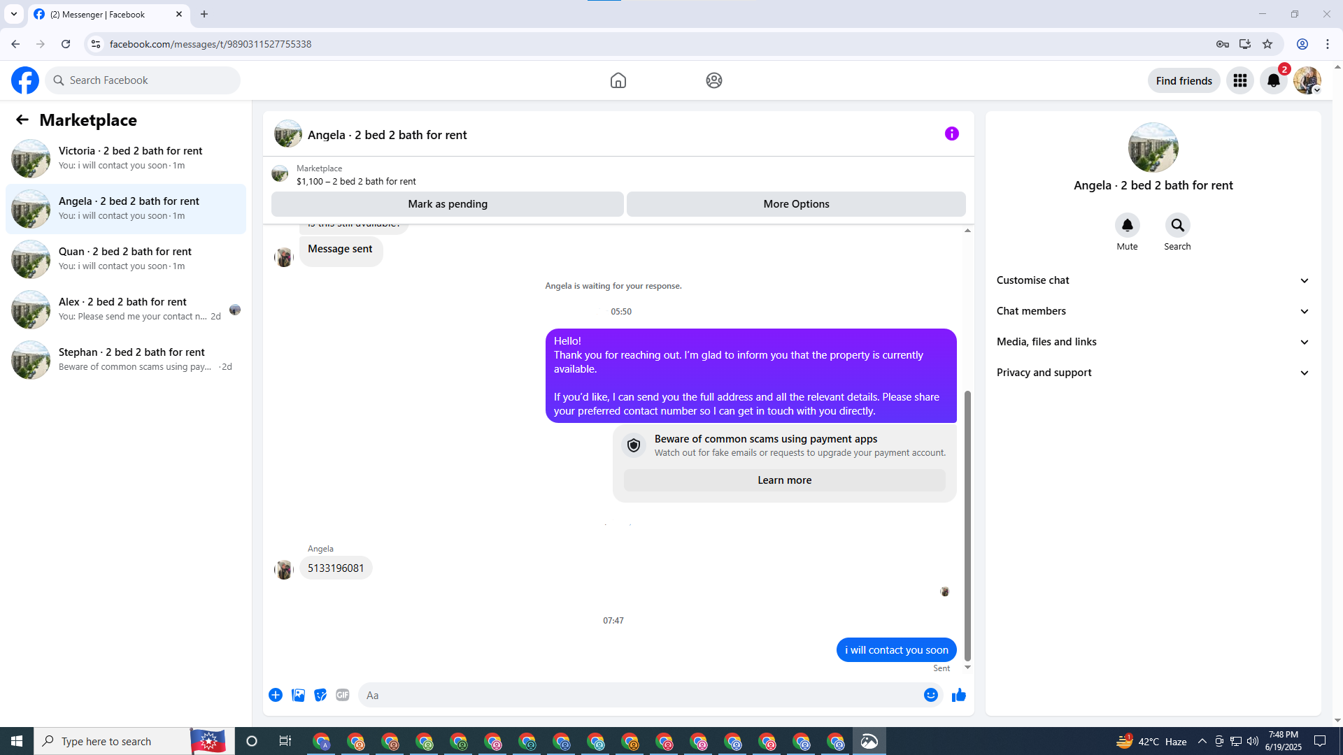Screen dimensions: 1343x755
Task: Go back from Marketplace chats list
Action: pyautogui.click(x=22, y=120)
